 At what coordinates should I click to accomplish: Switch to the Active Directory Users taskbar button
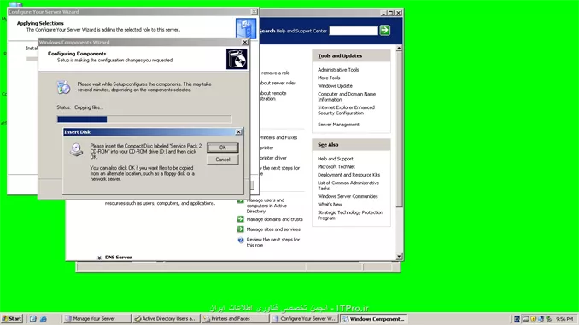pos(167,319)
